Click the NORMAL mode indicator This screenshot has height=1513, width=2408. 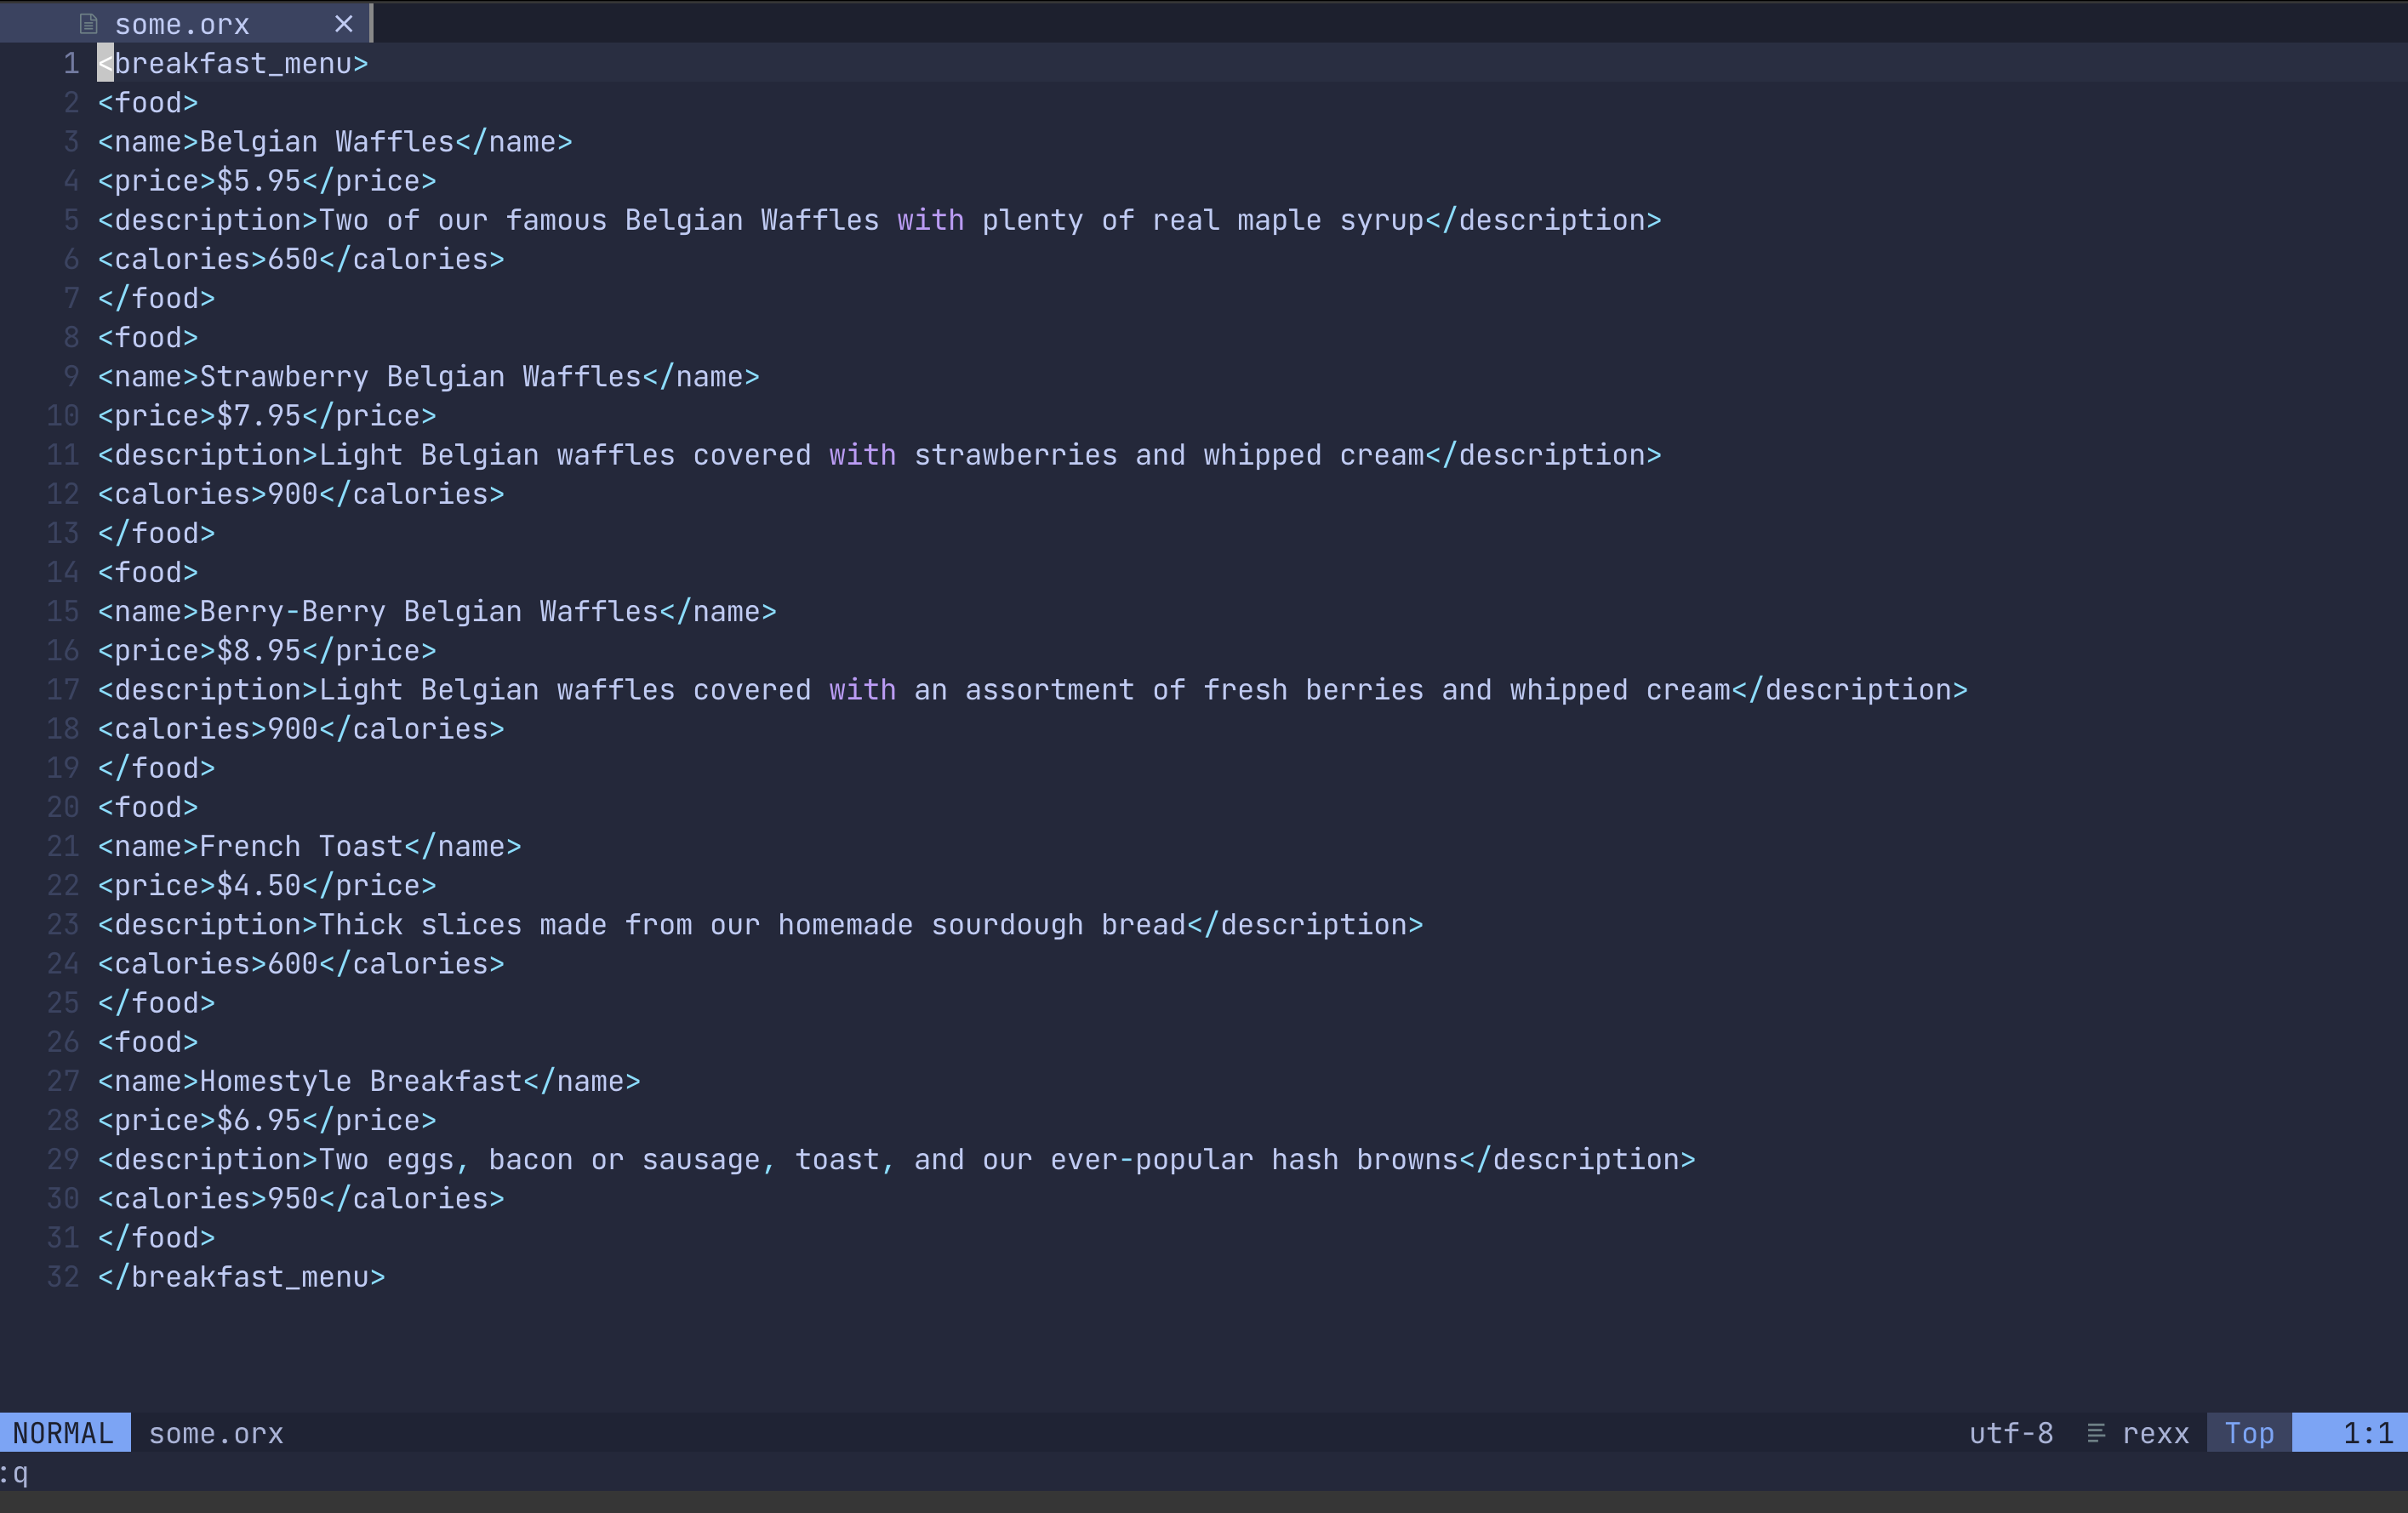64,1433
